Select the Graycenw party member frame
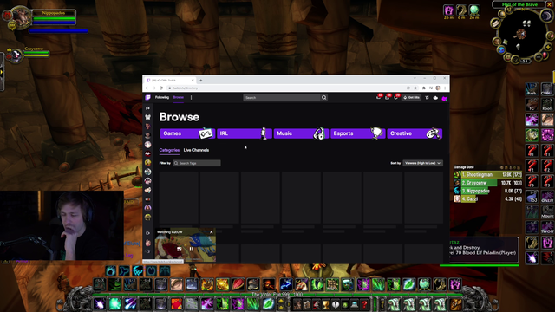 pyautogui.click(x=28, y=54)
